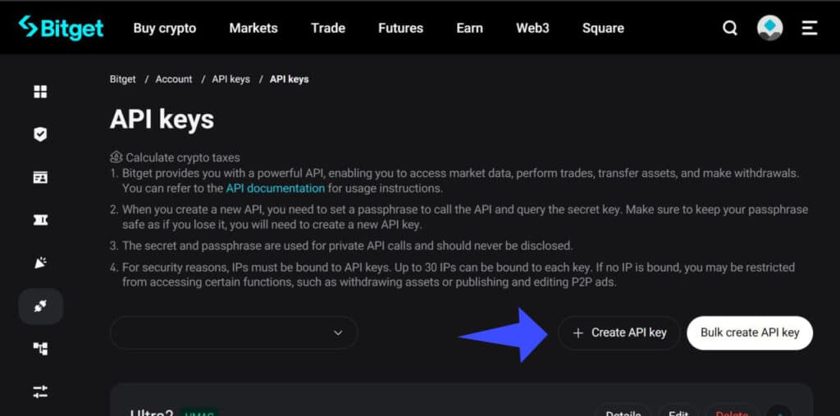Image resolution: width=840 pixels, height=416 pixels.
Task: Click the note about secret and passphrase disclosure
Action: click(x=342, y=246)
